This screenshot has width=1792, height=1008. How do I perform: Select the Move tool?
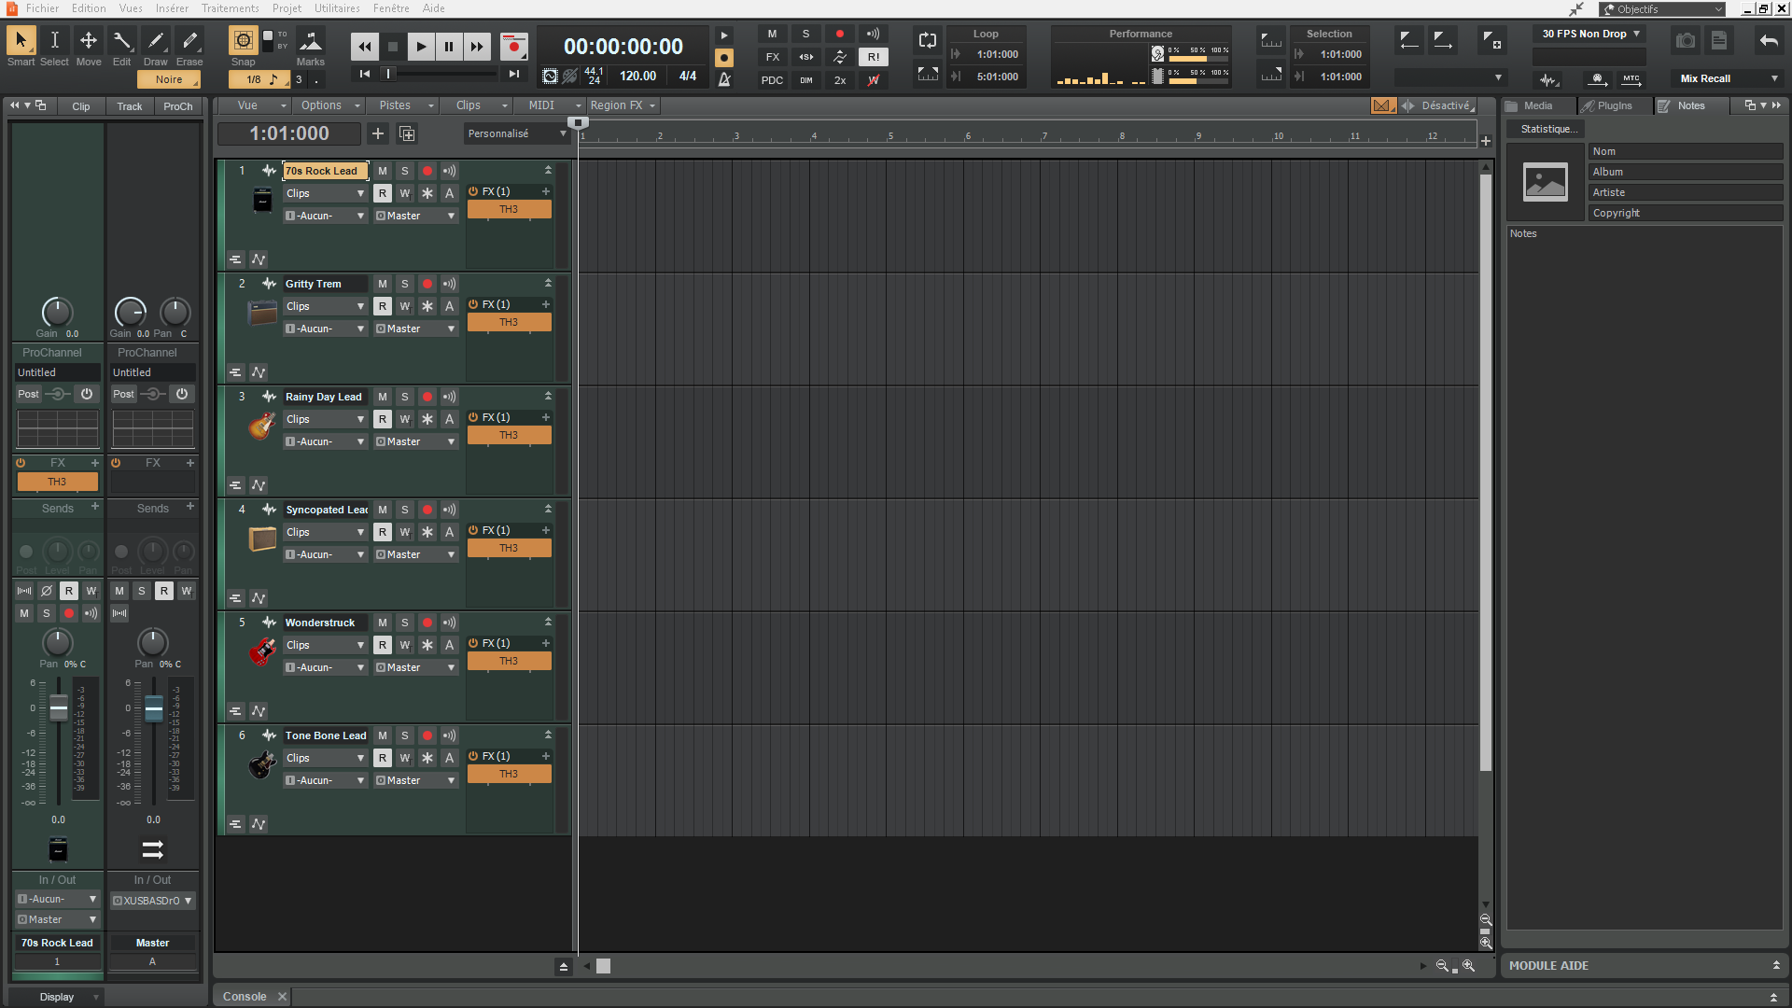(89, 41)
